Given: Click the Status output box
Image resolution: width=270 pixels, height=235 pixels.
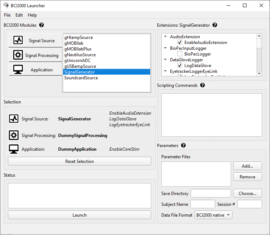Looking at the screenshot, I should pyautogui.click(x=79, y=196).
